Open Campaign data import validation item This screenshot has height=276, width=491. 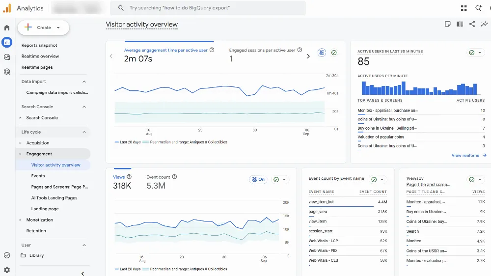[57, 92]
